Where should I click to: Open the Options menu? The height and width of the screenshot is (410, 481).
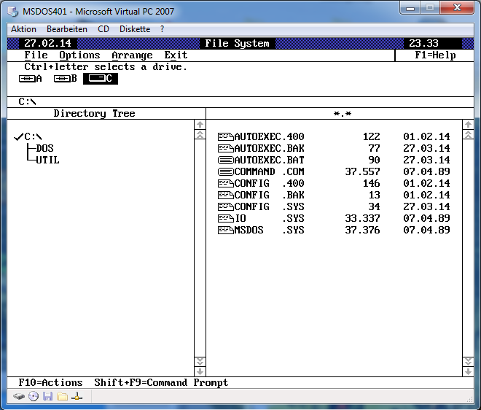pyautogui.click(x=79, y=55)
